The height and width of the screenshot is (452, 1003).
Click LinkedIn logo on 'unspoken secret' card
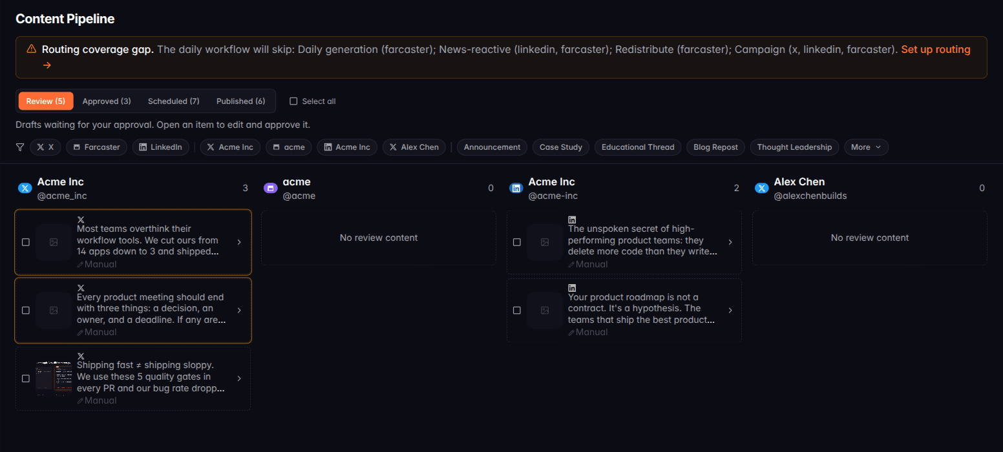[x=572, y=220]
